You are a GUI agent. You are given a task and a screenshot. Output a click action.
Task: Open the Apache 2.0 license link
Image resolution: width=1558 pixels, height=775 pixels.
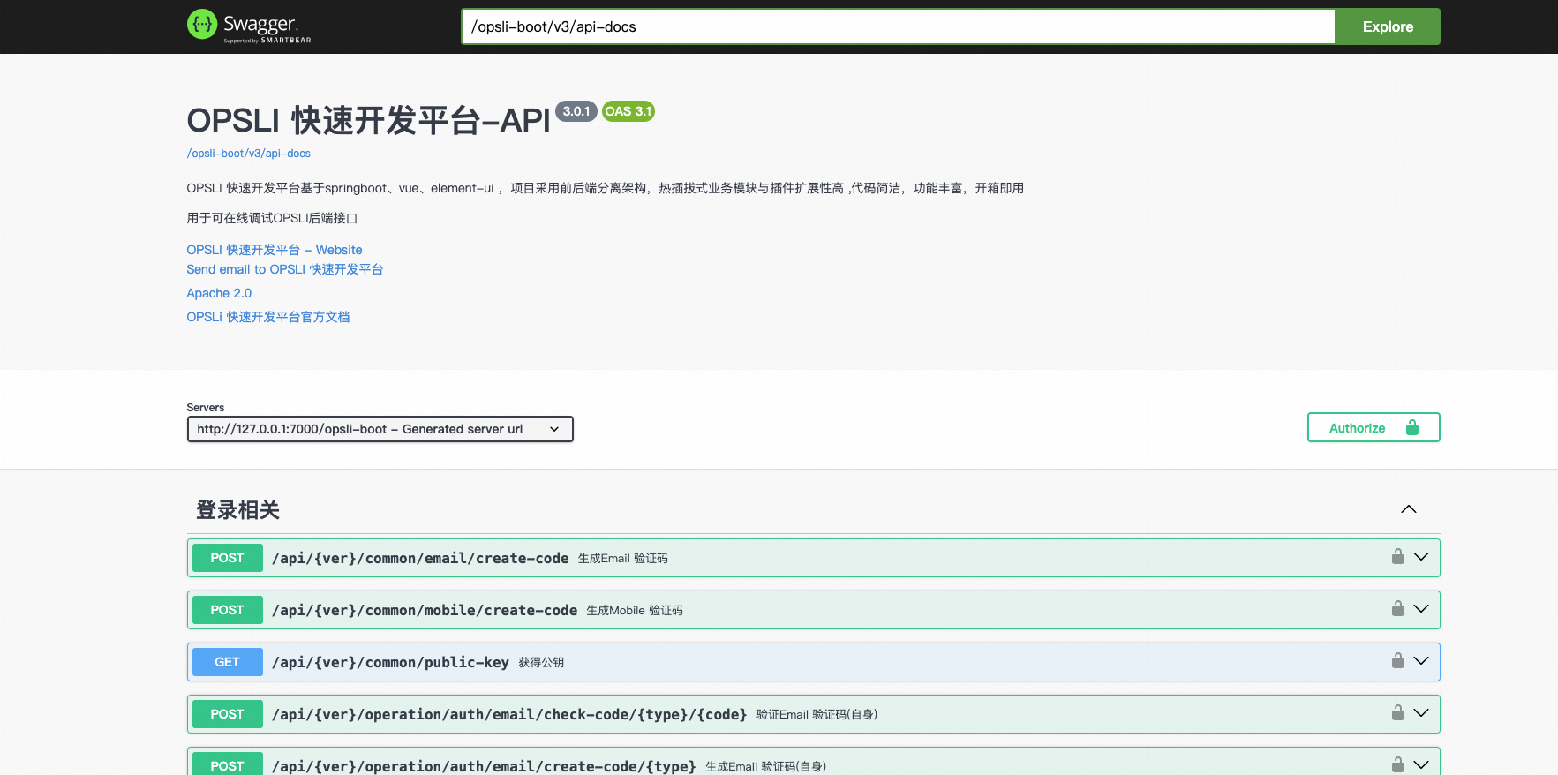coord(219,293)
